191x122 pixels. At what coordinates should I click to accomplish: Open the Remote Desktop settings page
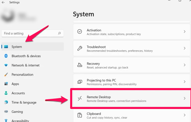[x=132, y=98]
